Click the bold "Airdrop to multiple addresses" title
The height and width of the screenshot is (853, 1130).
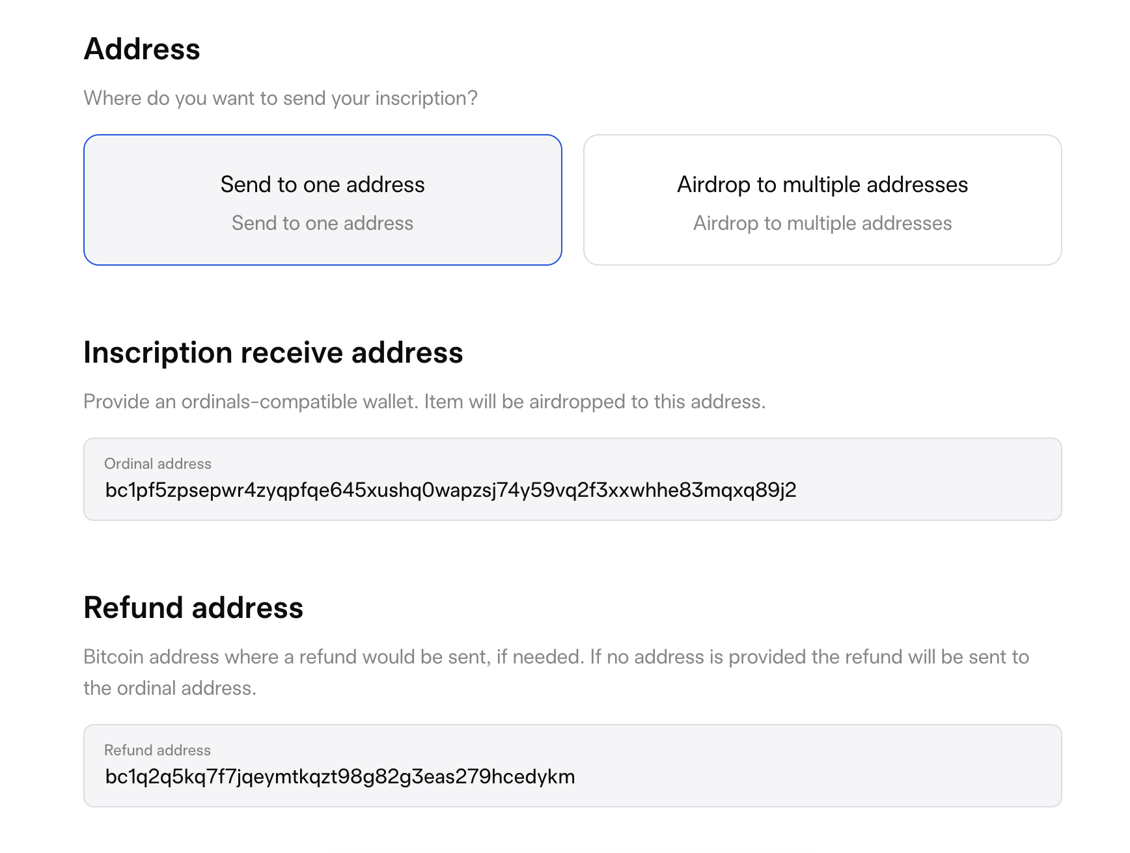pyautogui.click(x=822, y=185)
